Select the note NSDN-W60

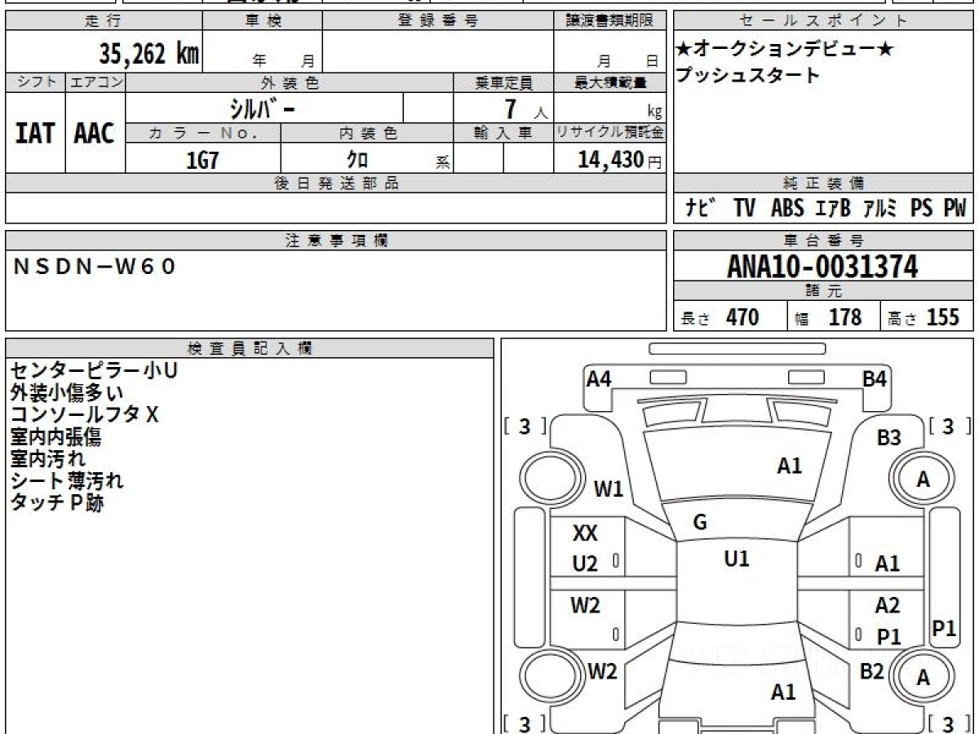95,265
